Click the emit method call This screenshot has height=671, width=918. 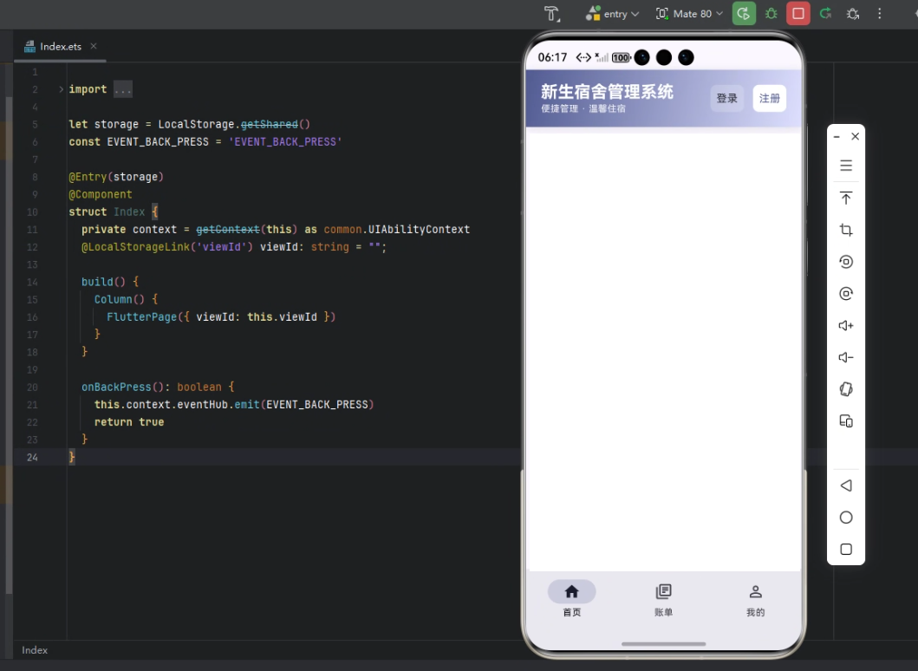point(247,405)
